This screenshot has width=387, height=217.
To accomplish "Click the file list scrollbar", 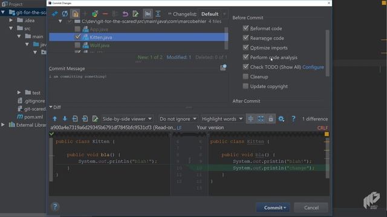I will coord(226,38).
